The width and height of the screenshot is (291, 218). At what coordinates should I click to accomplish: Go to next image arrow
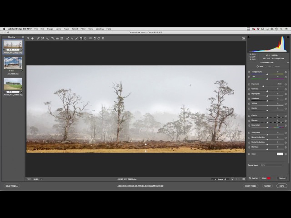[216, 179]
